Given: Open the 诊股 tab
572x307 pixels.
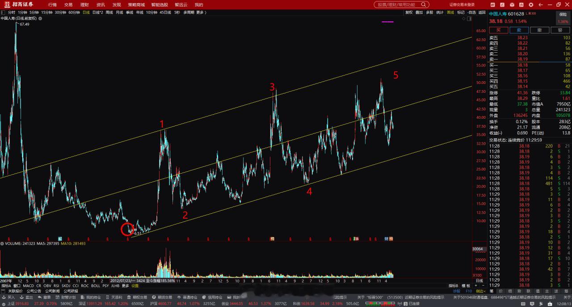Looking at the screenshot, I should (456, 291).
